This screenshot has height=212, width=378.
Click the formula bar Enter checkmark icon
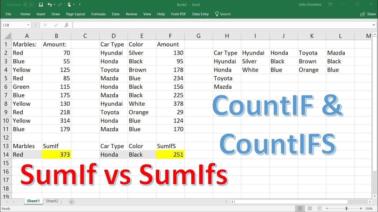click(56, 25)
